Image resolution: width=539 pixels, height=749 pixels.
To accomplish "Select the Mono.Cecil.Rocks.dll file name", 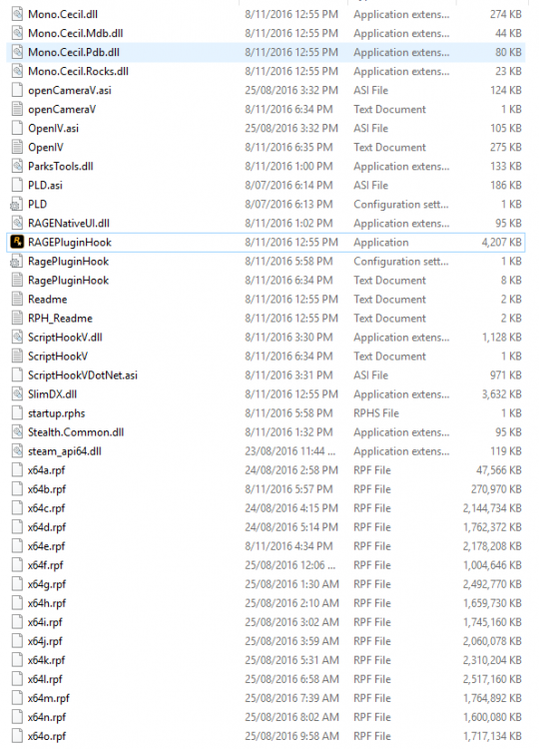I will (x=78, y=71).
